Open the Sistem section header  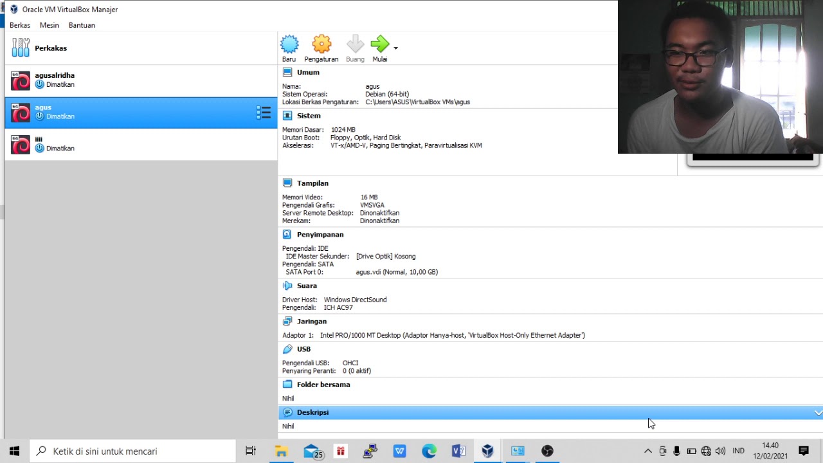pyautogui.click(x=309, y=116)
